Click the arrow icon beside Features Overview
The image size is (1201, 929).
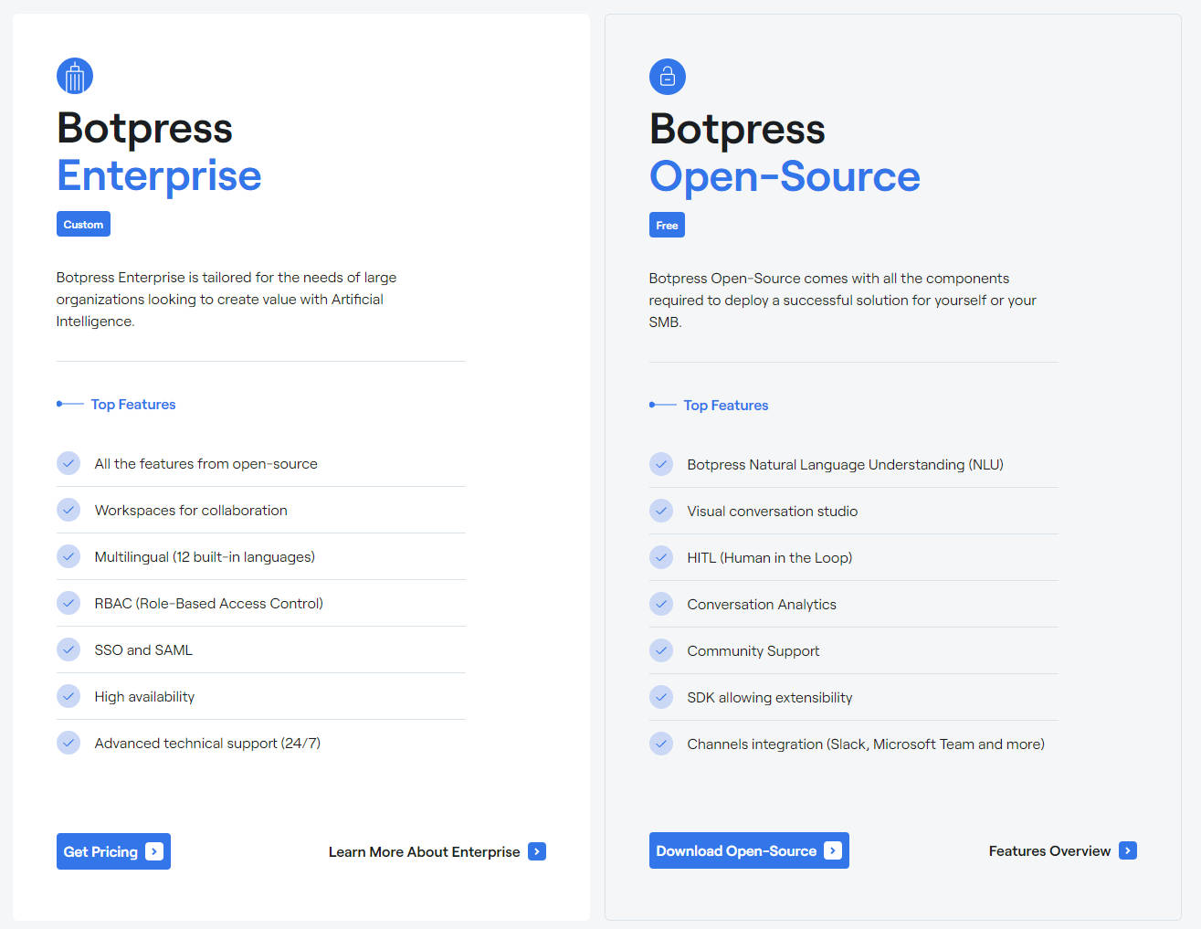[x=1129, y=850]
